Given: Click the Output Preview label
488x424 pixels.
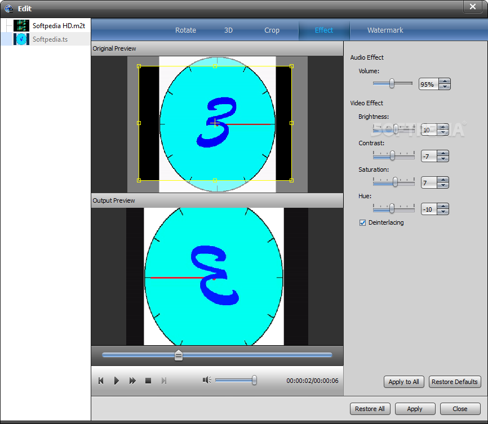Looking at the screenshot, I should point(114,200).
